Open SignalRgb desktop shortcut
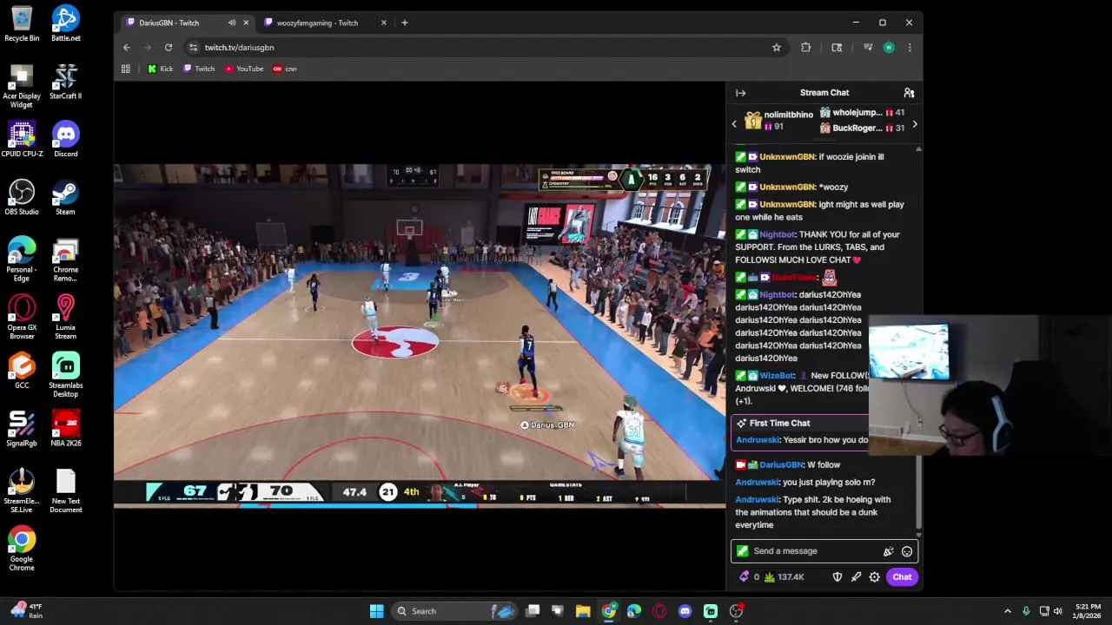The height and width of the screenshot is (625, 1112). pyautogui.click(x=22, y=429)
